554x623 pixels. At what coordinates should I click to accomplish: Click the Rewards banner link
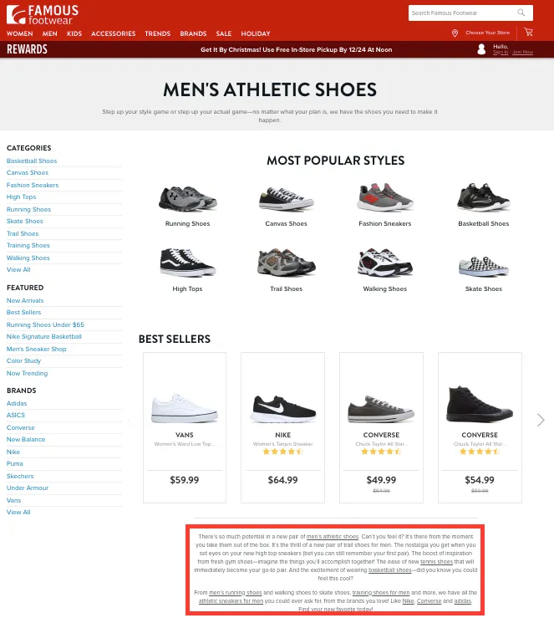tap(27, 49)
